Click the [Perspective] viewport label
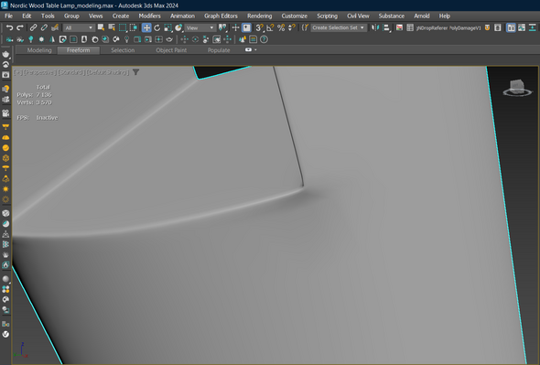Viewport: 540px width, 365px height. pos(39,72)
